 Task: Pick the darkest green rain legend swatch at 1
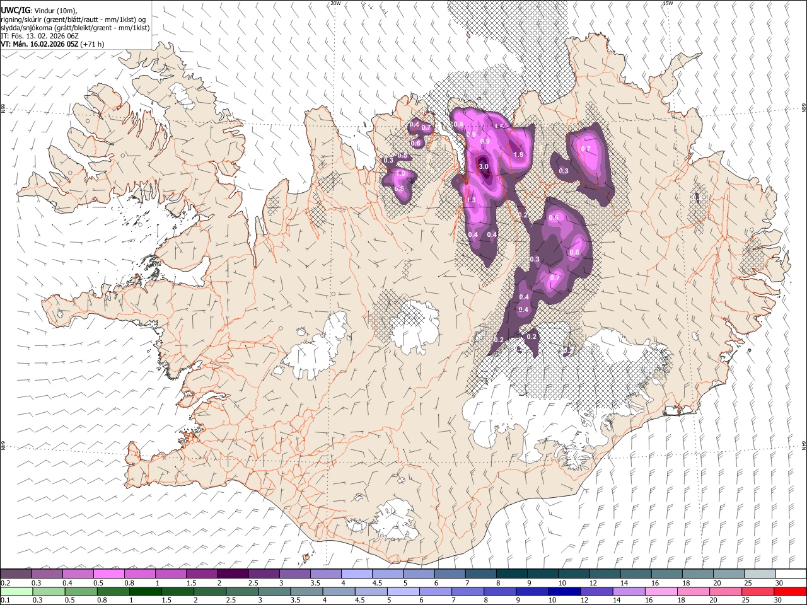146,592
